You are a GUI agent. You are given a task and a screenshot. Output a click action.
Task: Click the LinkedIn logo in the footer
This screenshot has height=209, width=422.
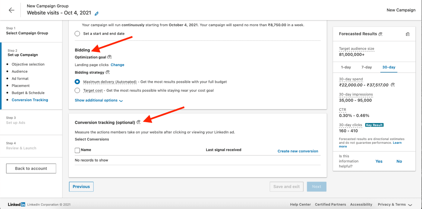pos(16,204)
